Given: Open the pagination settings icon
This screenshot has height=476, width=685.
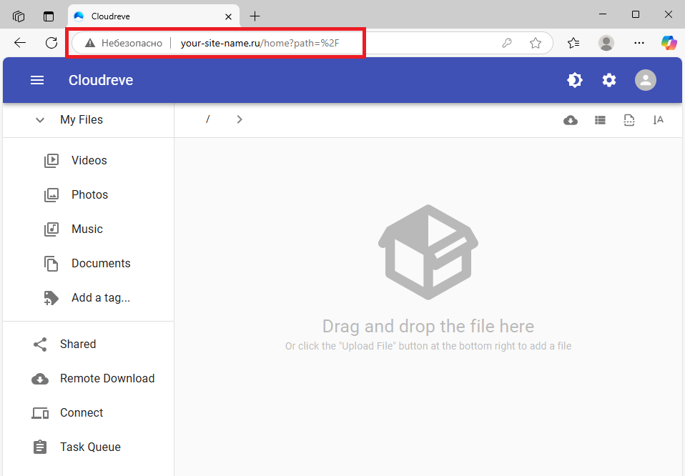Looking at the screenshot, I should [629, 120].
